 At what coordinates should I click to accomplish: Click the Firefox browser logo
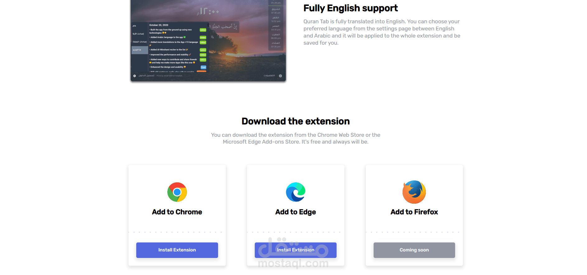pyautogui.click(x=414, y=192)
